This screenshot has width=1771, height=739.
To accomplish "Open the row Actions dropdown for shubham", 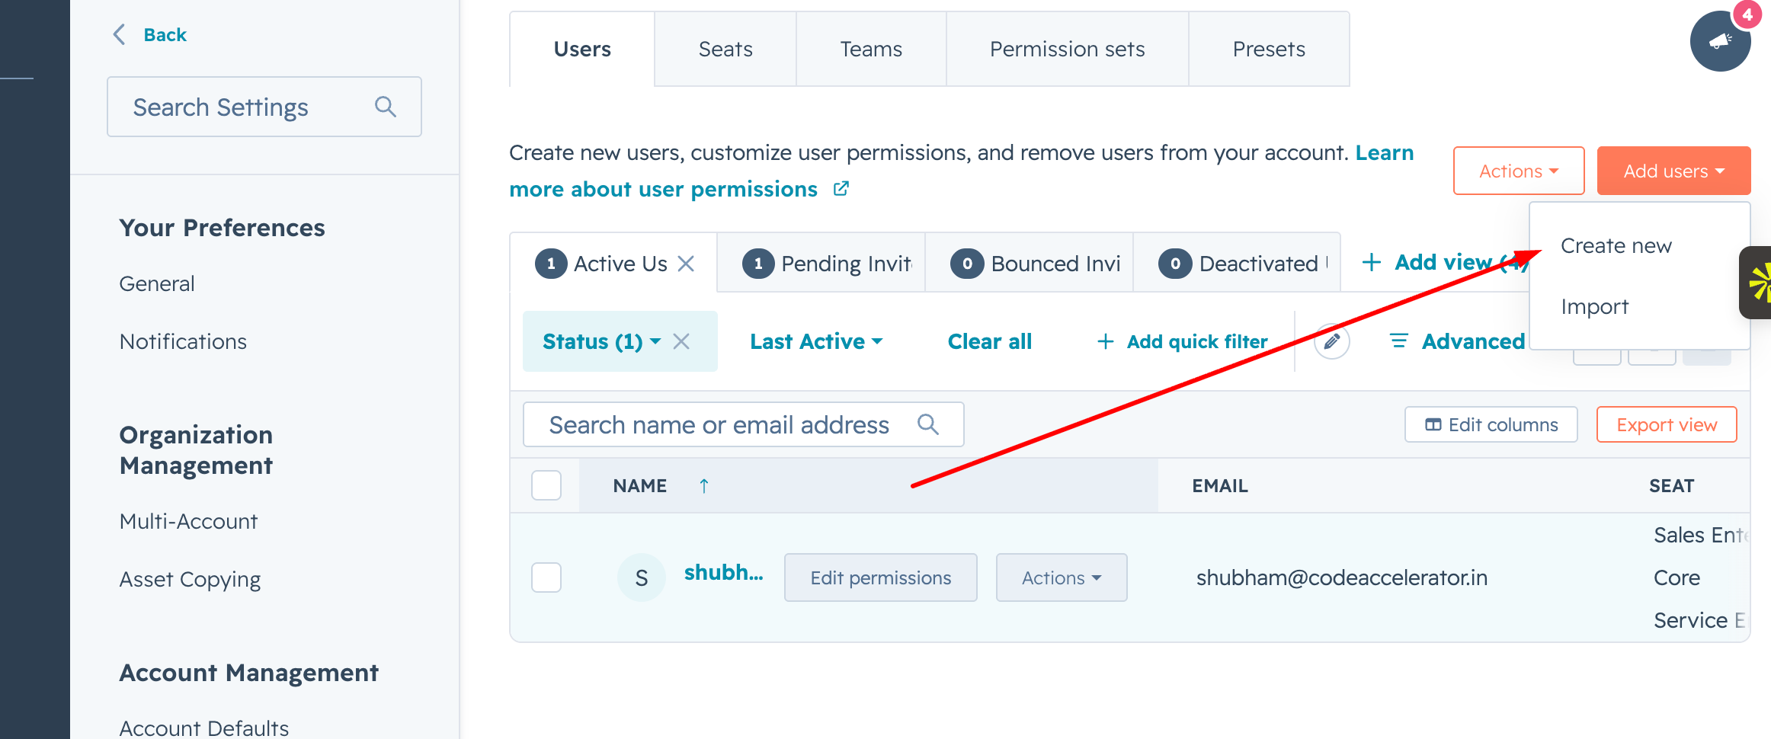I will pos(1061,577).
